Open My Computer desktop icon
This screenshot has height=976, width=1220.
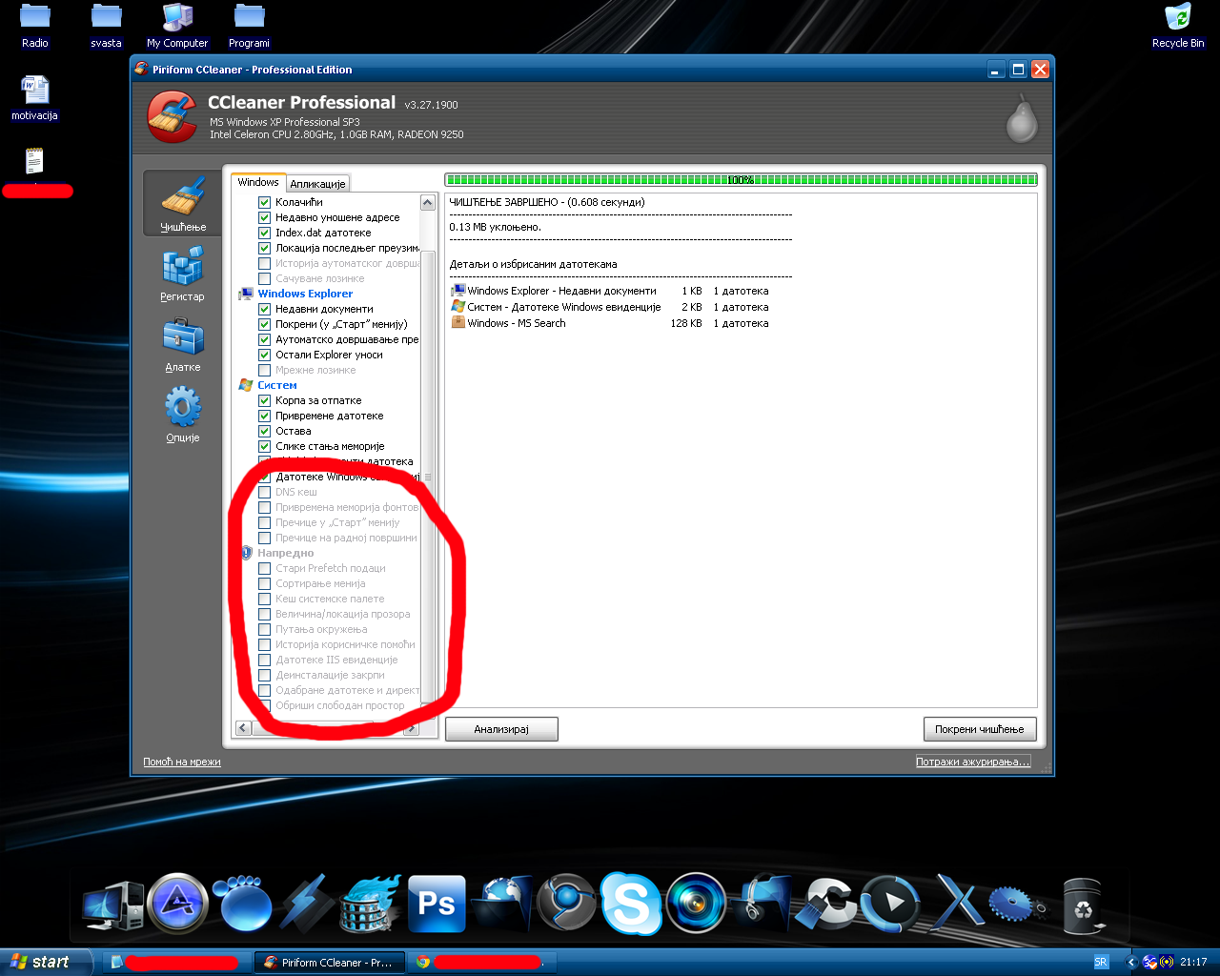point(177,26)
